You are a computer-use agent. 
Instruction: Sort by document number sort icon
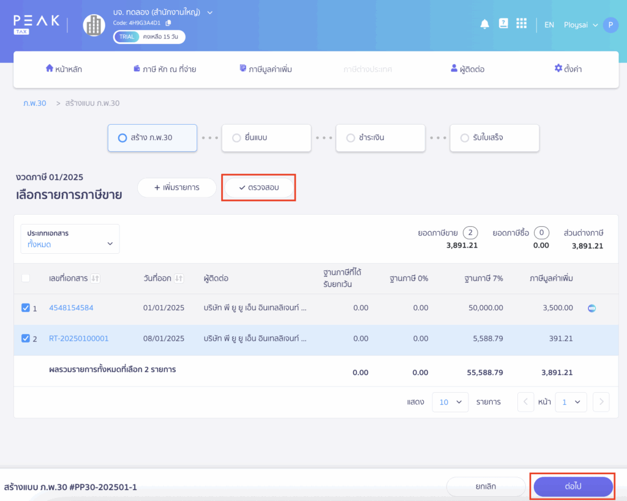click(x=95, y=278)
